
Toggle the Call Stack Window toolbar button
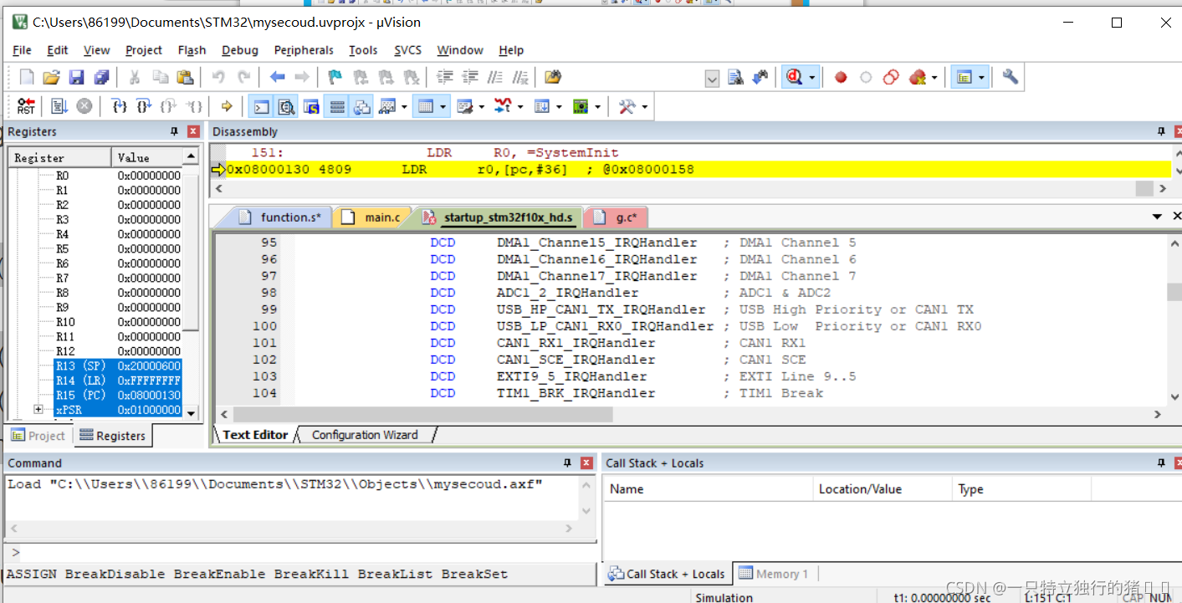pos(362,106)
